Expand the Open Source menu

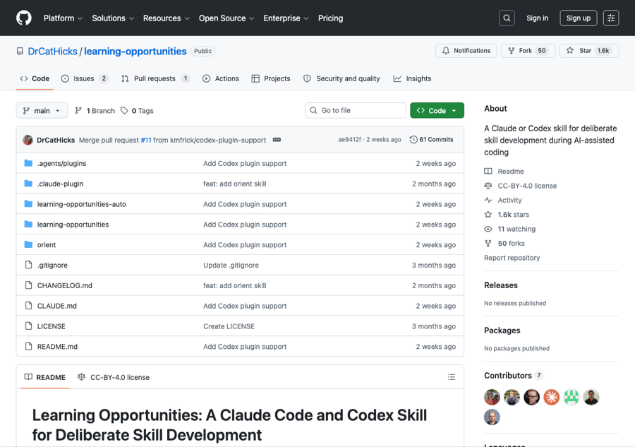(x=226, y=18)
